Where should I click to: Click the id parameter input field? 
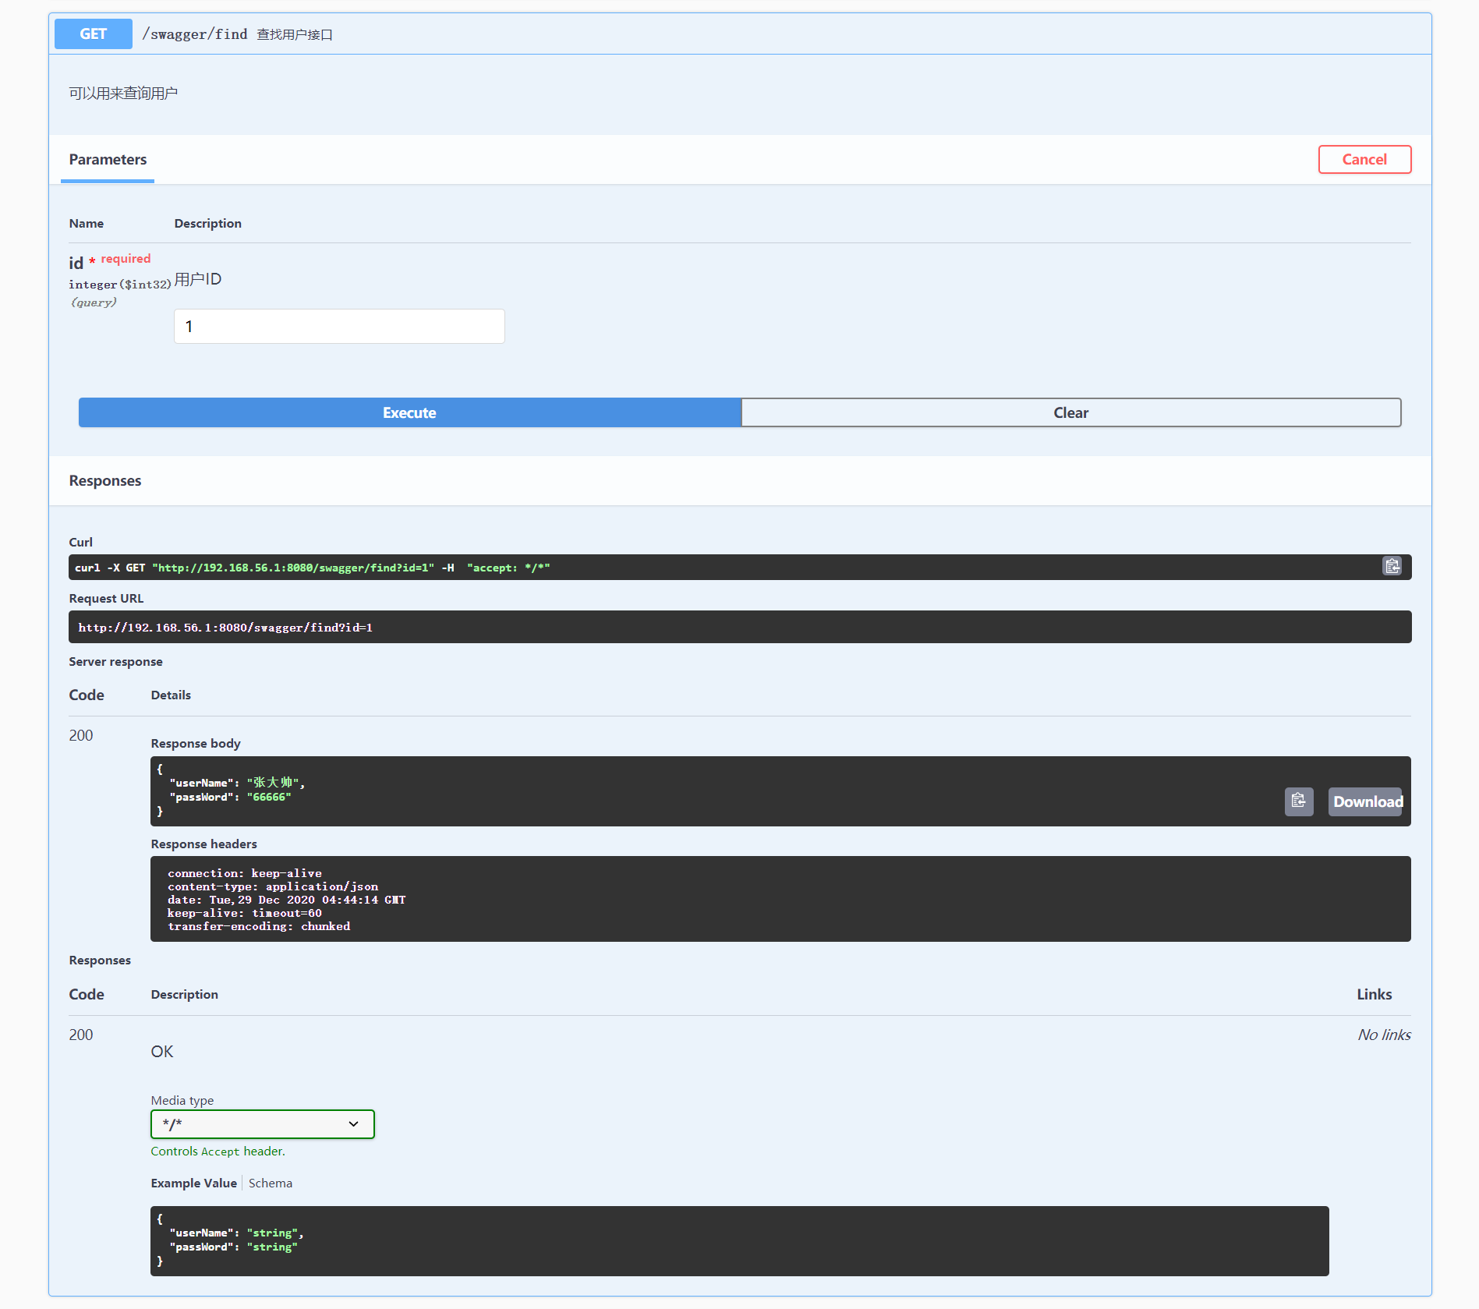pyautogui.click(x=338, y=326)
